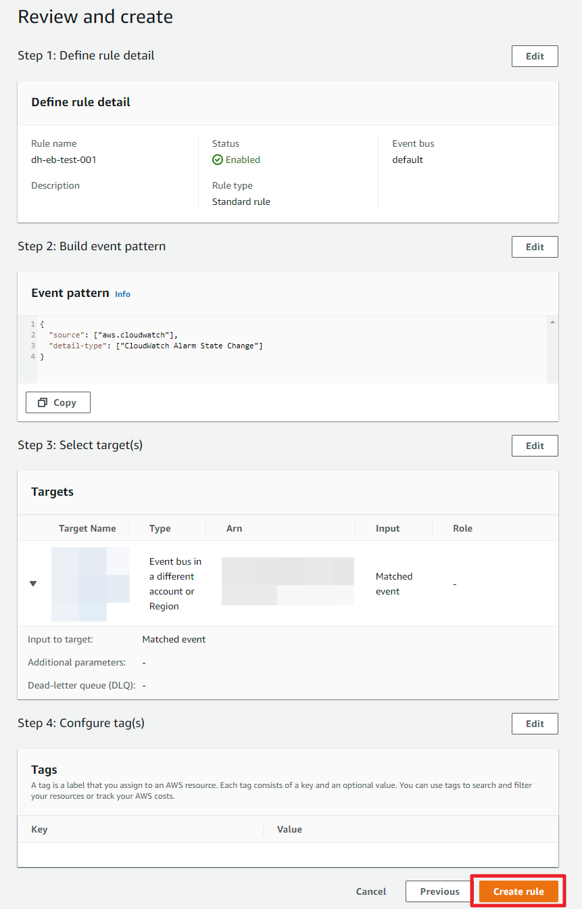Edit Step 3 Select target(s)
Image resolution: width=582 pixels, height=909 pixels.
pos(535,446)
